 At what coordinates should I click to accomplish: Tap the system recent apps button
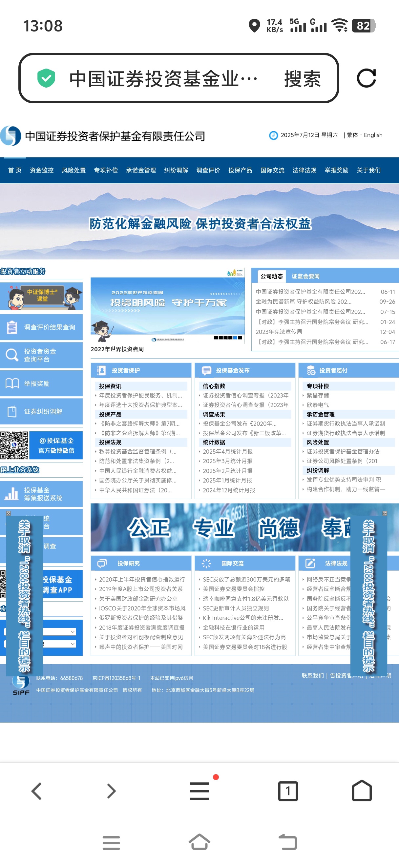[111, 843]
